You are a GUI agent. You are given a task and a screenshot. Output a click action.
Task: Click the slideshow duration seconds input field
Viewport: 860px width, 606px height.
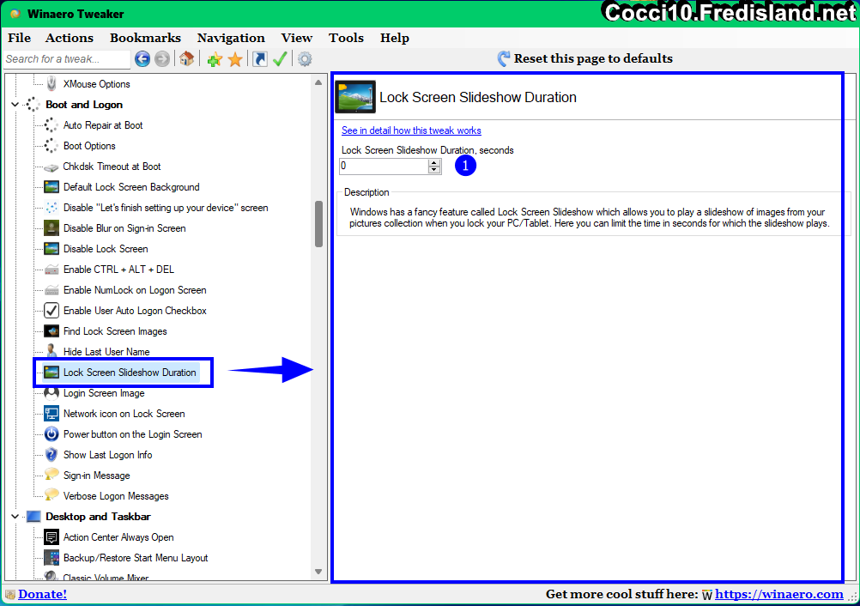(x=384, y=167)
